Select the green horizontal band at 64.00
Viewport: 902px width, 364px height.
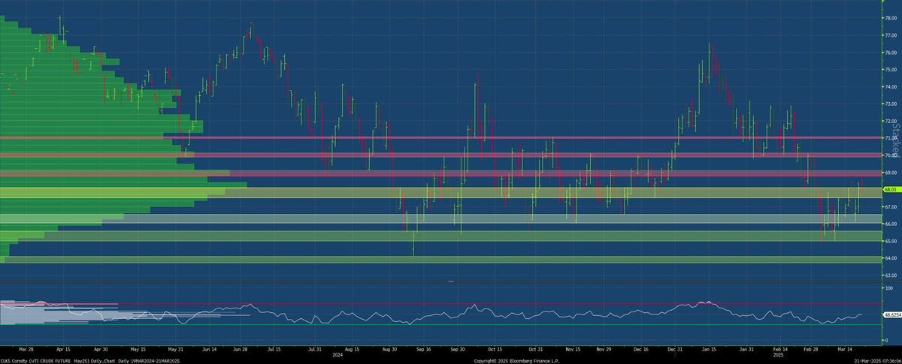coord(441,260)
